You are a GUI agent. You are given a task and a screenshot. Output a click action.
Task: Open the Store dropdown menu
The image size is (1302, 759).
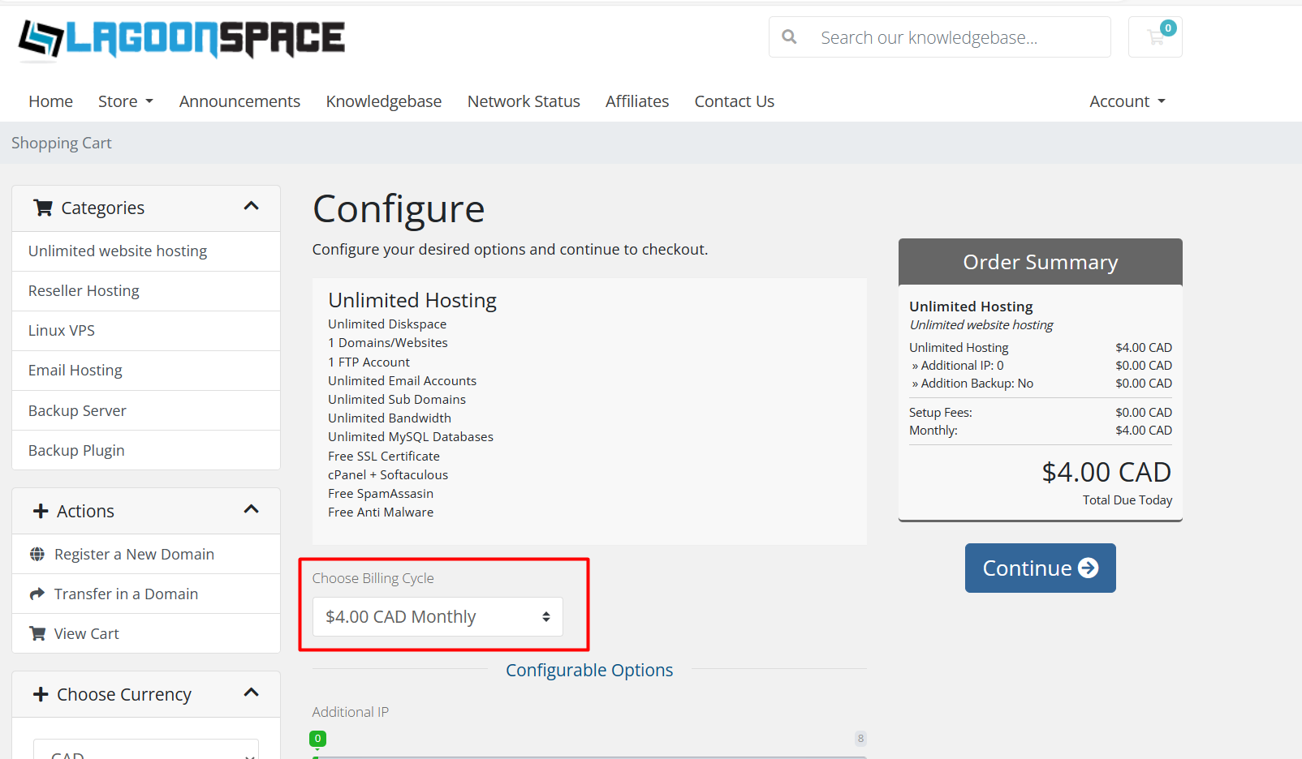click(x=125, y=101)
